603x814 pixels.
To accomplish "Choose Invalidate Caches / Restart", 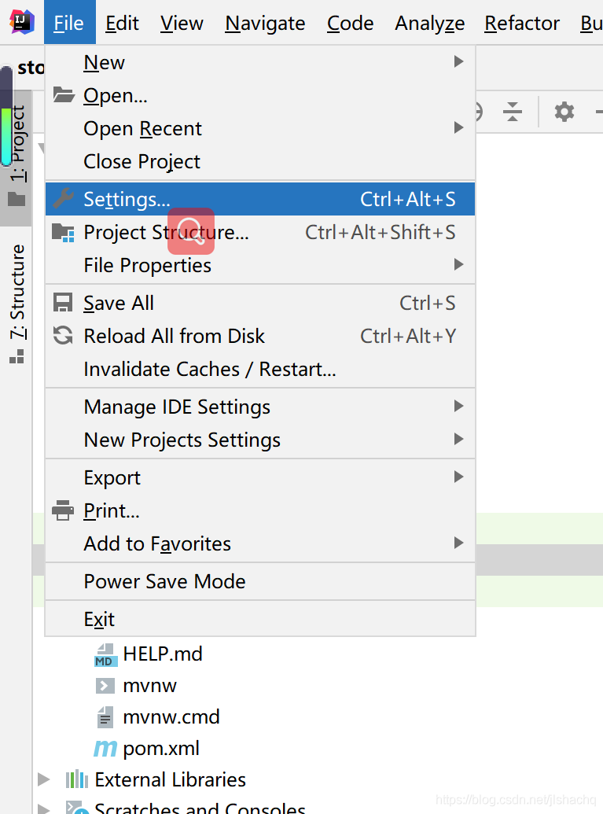I will click(x=209, y=369).
